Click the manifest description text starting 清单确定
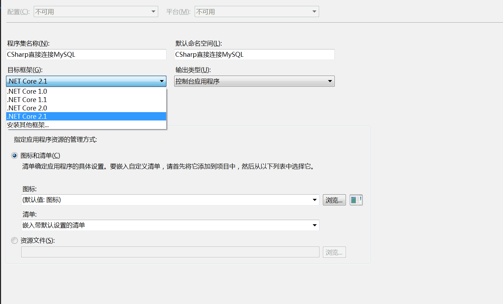Image resolution: width=503 pixels, height=304 pixels. click(x=169, y=166)
